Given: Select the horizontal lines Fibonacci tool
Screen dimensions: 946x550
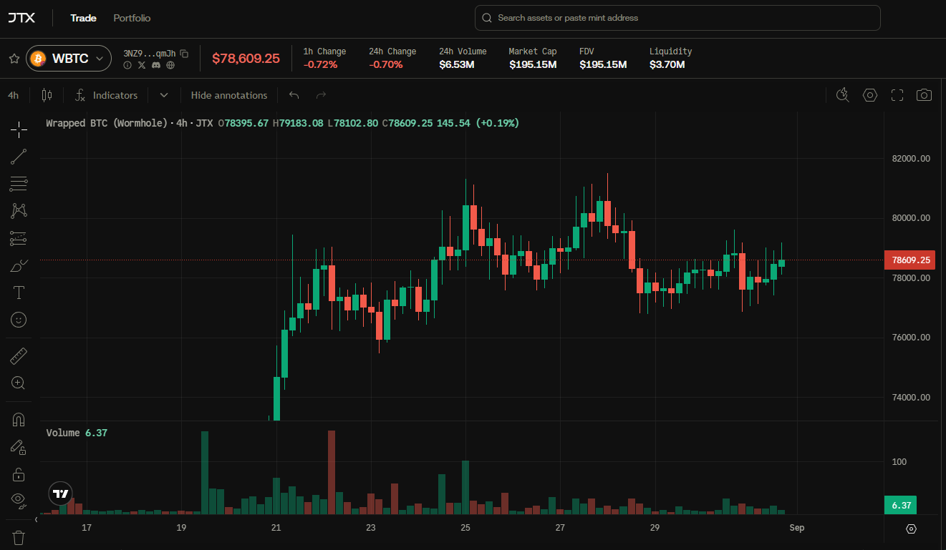Looking at the screenshot, I should [x=19, y=184].
